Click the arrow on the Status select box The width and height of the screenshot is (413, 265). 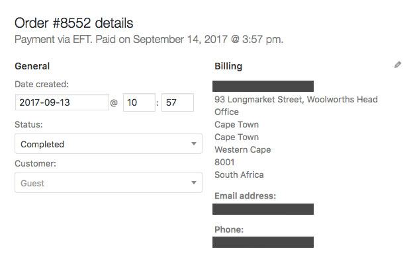pos(193,143)
